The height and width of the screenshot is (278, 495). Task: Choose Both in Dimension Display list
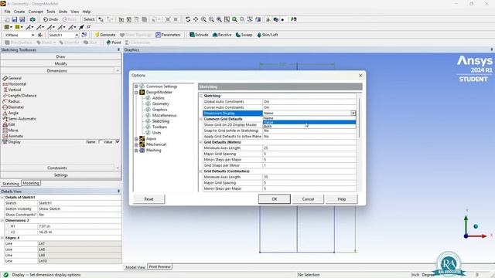(x=309, y=127)
